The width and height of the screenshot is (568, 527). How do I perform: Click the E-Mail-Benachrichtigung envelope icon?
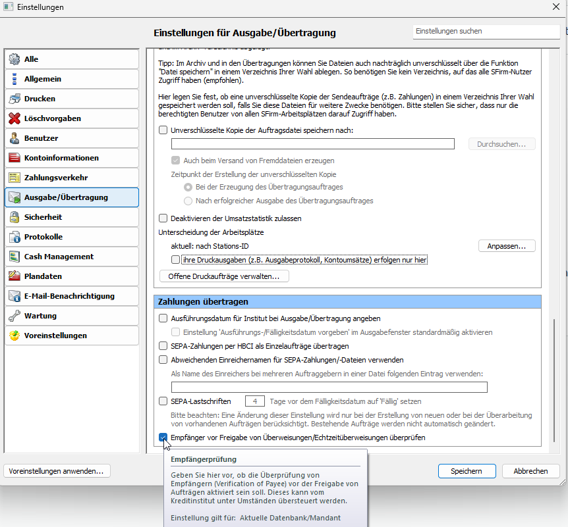click(x=14, y=296)
